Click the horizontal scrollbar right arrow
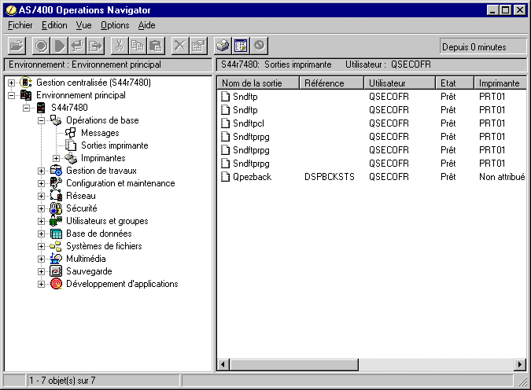531x390 pixels. click(520, 365)
